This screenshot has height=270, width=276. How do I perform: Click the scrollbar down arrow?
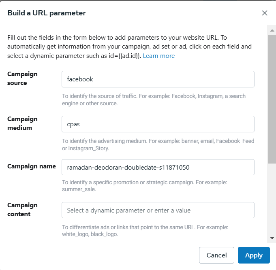coord(272,238)
